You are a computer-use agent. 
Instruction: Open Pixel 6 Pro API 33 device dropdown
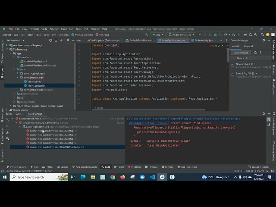click(x=181, y=34)
